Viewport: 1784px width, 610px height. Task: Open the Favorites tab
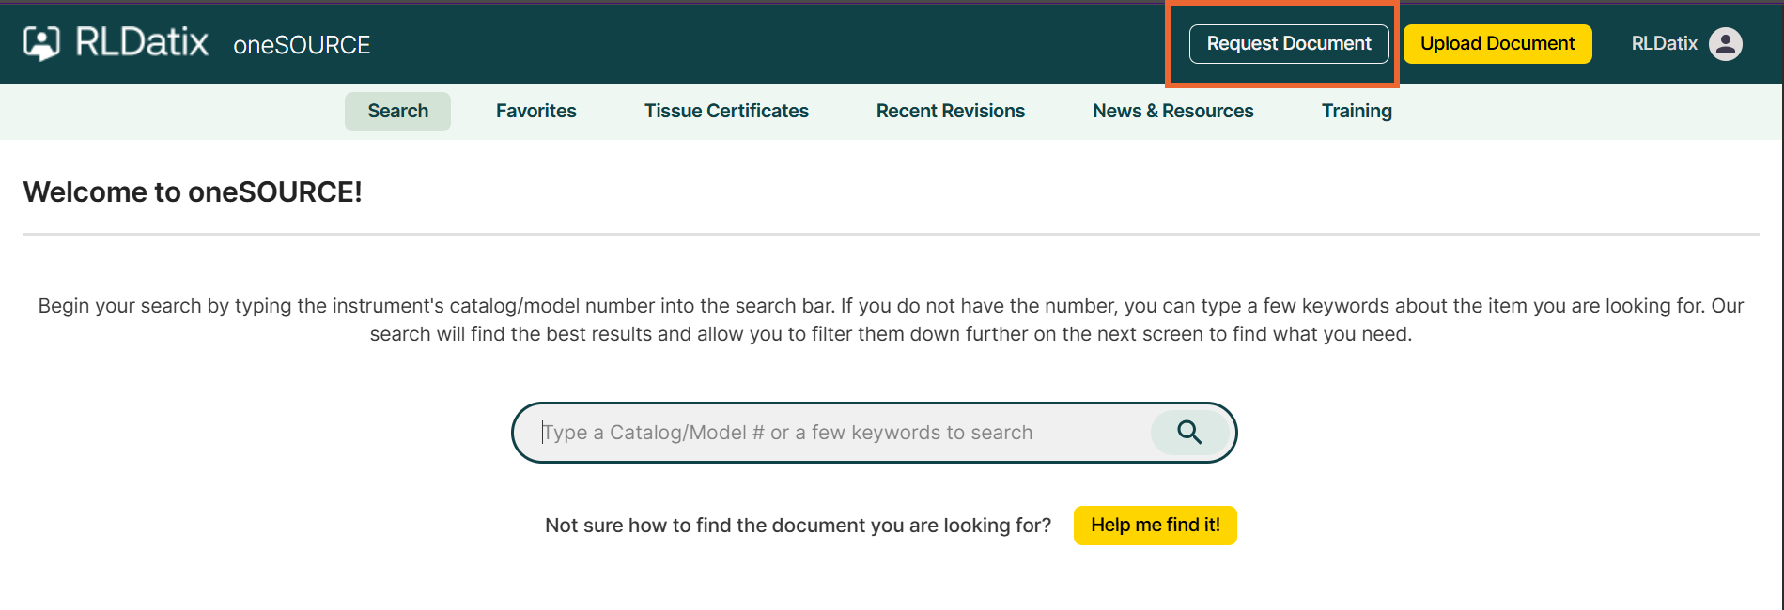[x=536, y=112]
